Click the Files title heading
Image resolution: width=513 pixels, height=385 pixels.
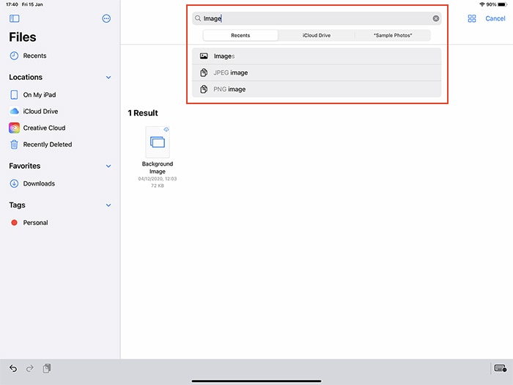[23, 37]
